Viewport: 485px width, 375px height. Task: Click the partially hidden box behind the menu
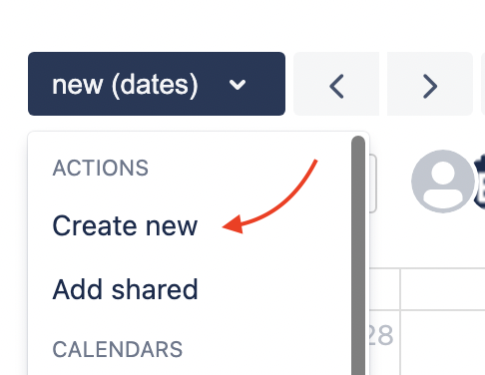[x=373, y=184]
